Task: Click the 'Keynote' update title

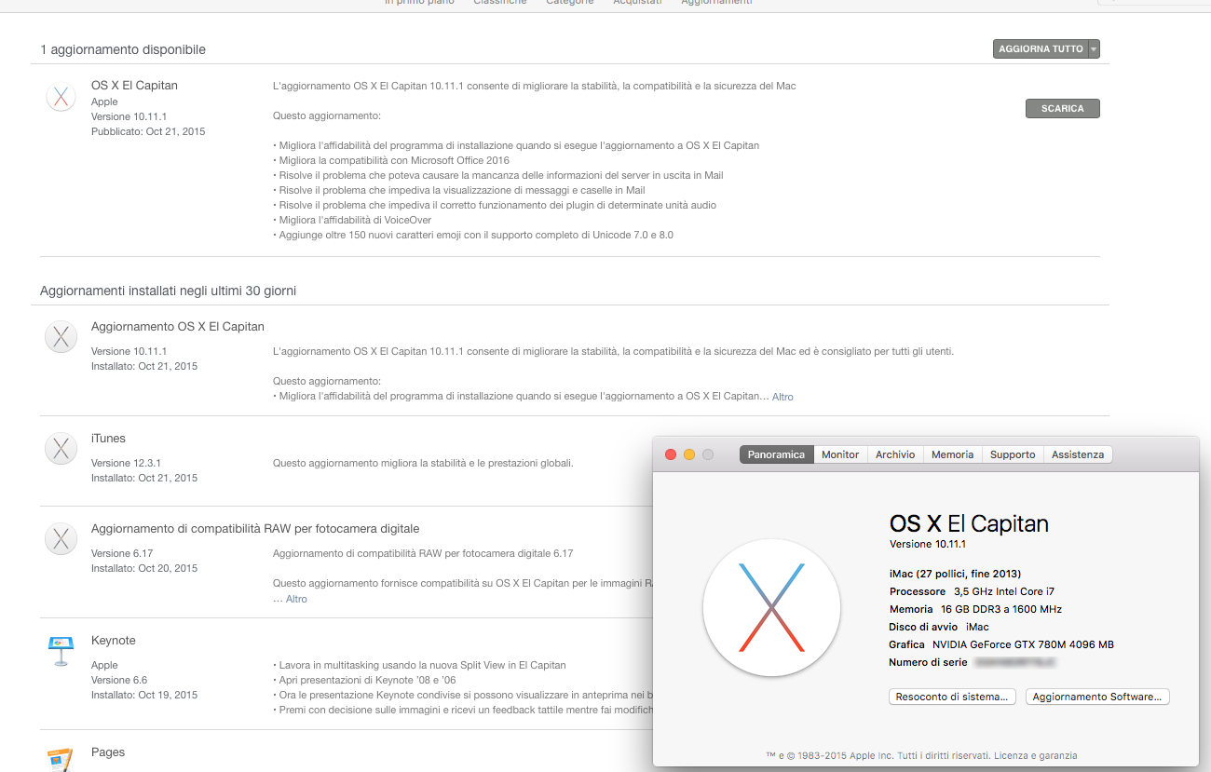Action: point(114,641)
